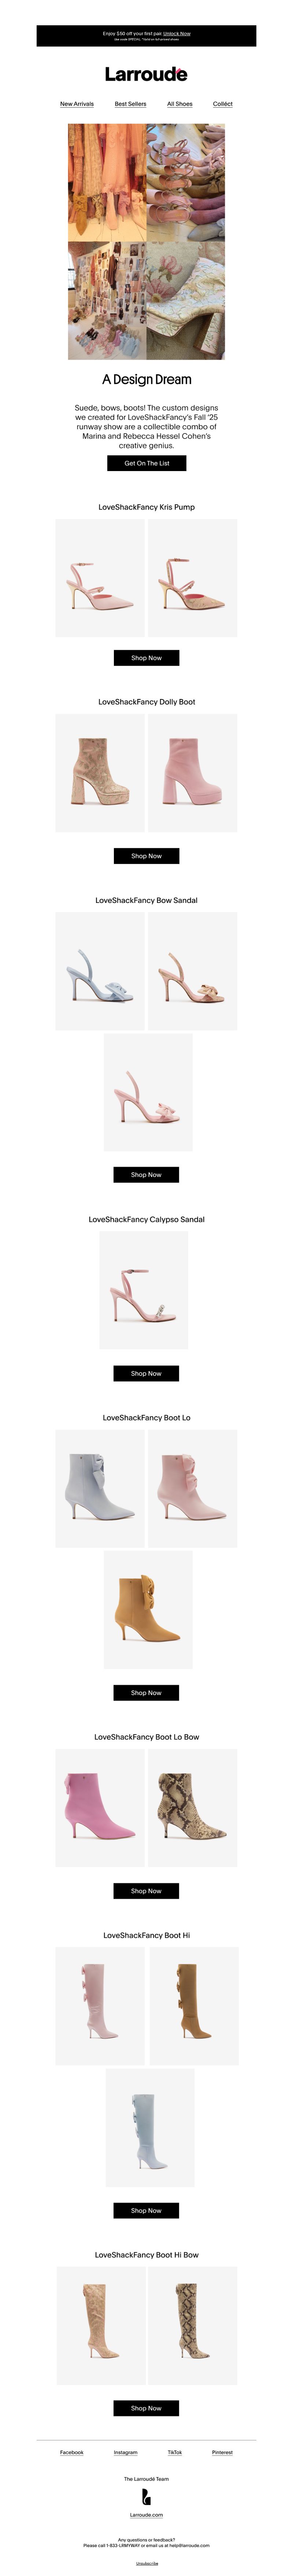Click Shop Now under Kris Pump
The height and width of the screenshot is (2576, 293).
coord(146,658)
